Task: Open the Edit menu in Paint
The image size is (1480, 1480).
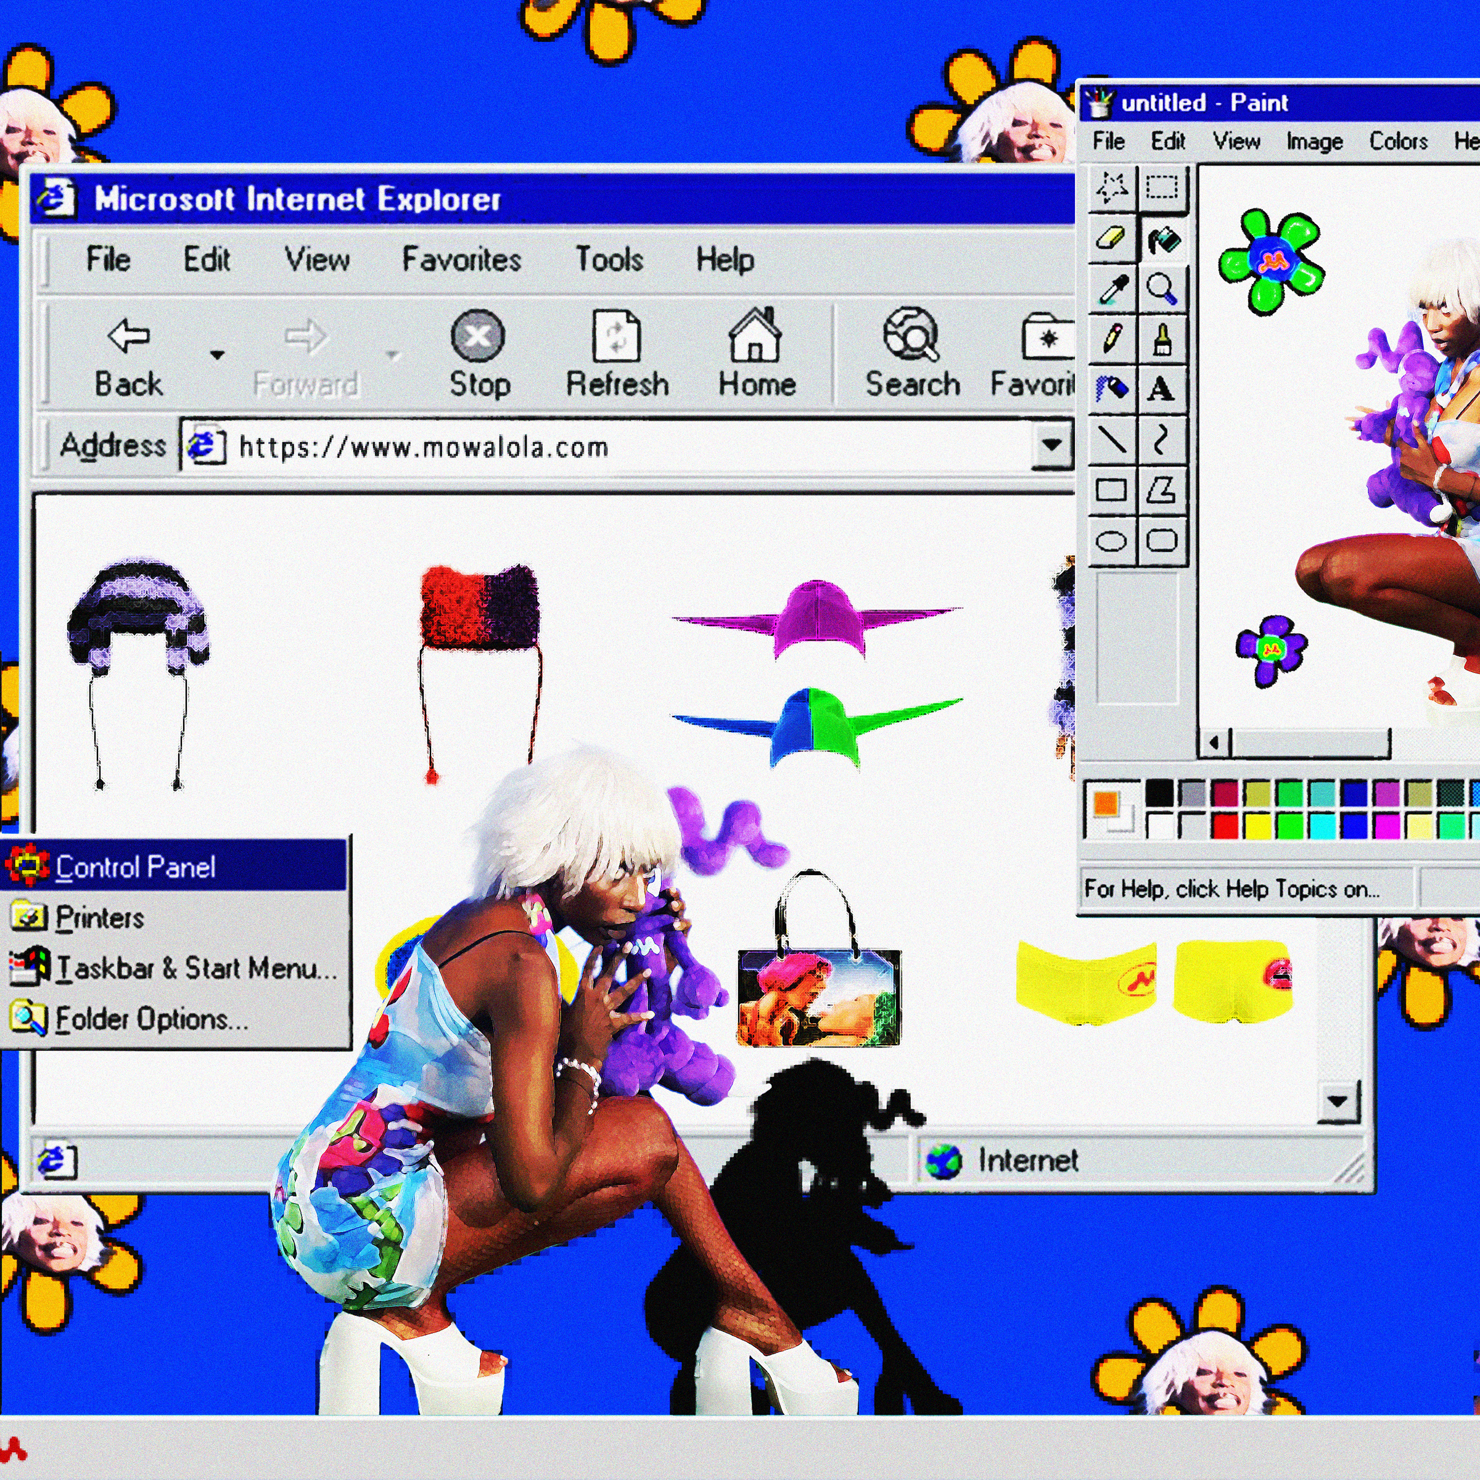Action: tap(1168, 141)
